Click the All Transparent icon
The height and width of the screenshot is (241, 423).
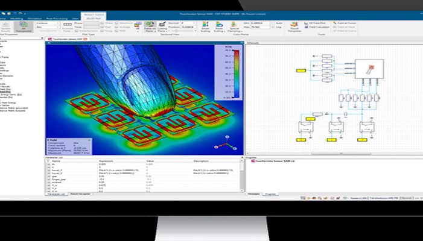point(23,28)
